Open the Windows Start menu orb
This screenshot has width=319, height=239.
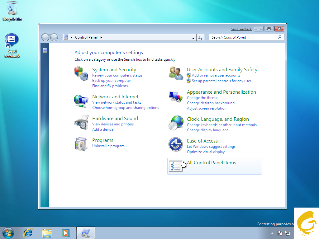coord(8,232)
